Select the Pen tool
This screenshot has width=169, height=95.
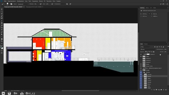click(x=2, y=32)
